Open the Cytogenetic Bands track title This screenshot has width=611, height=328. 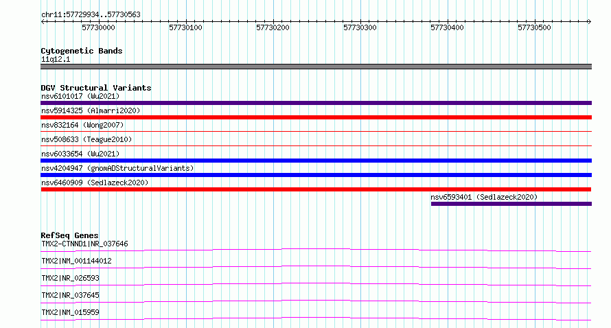click(82, 51)
